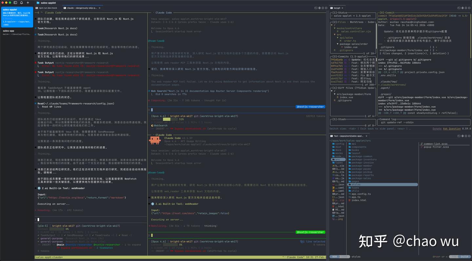
Task: Select the Yazi terminal tab
Action: pyautogui.click(x=349, y=136)
